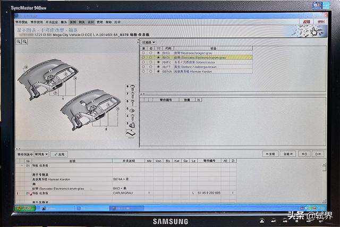Select clip thumbnail number 3
This screenshot has width=340, height=227.
(131, 125)
